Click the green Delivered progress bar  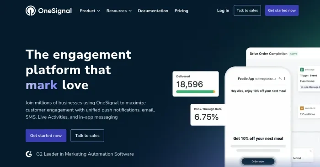(196, 91)
